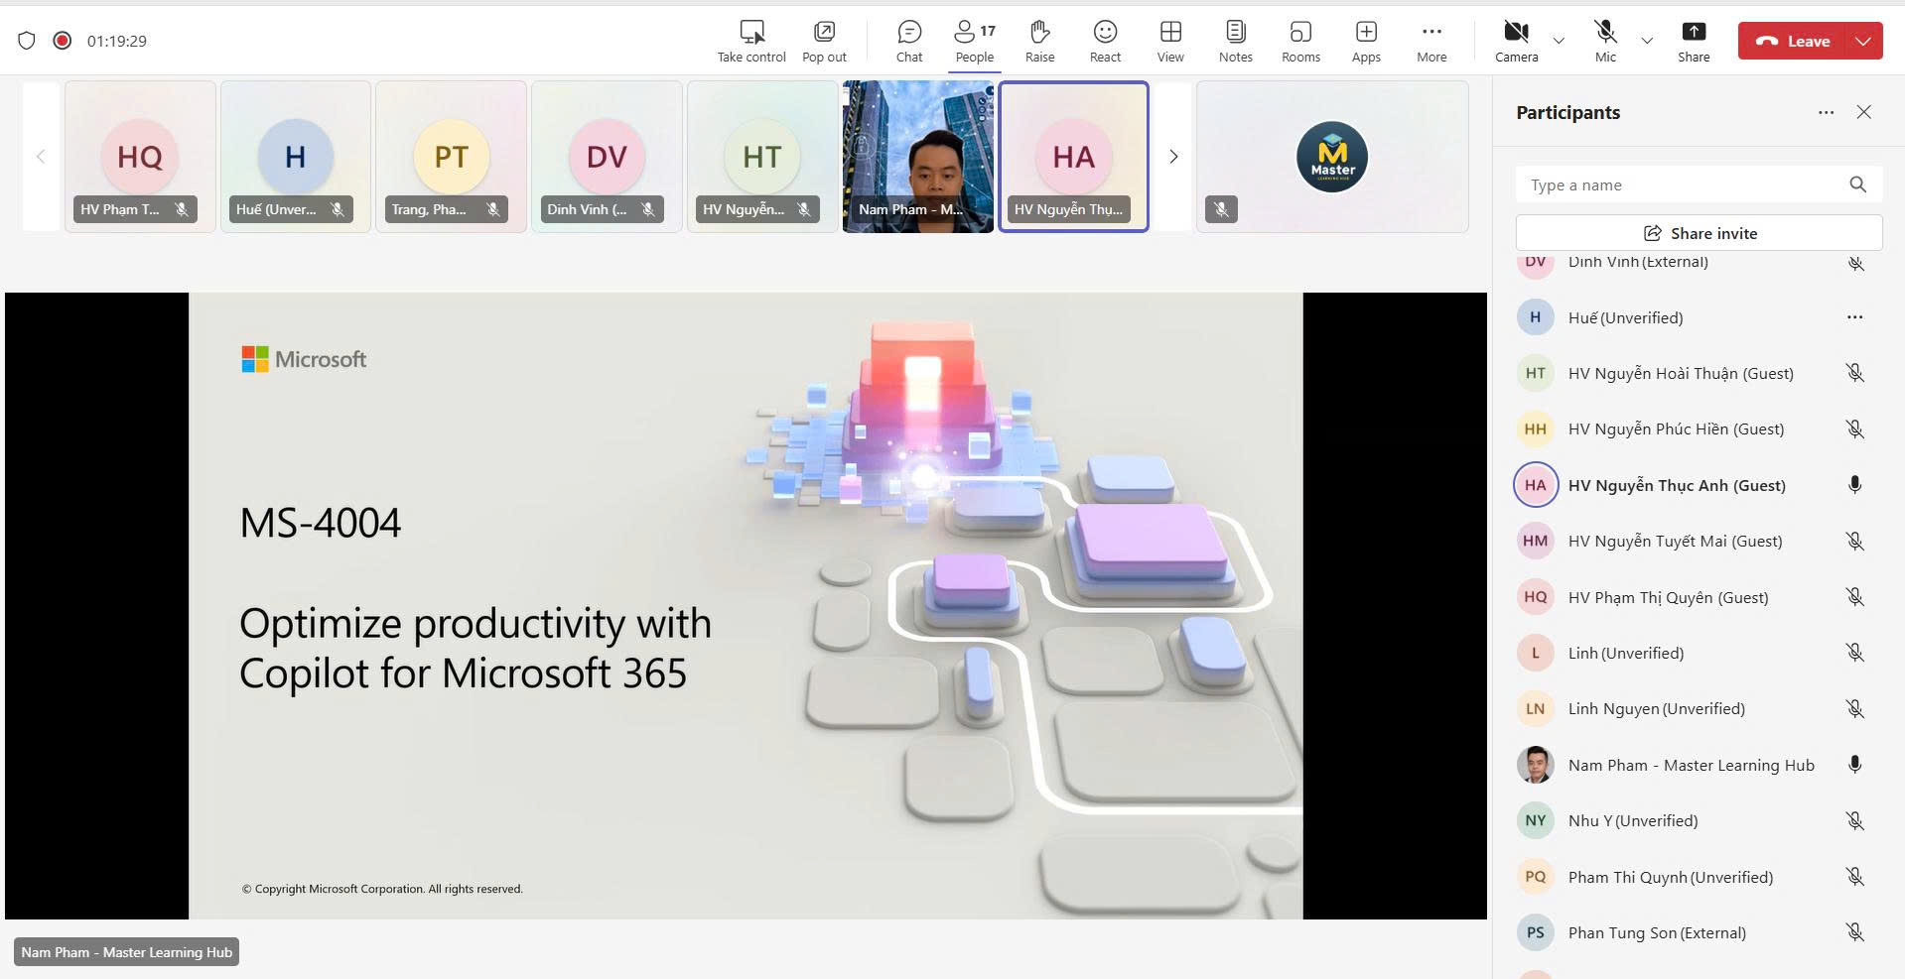The image size is (1905, 979).
Task: Open breakout Rooms
Action: 1300,42
